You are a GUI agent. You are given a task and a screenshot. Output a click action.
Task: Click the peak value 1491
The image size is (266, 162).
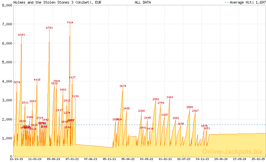(x=143, y=128)
